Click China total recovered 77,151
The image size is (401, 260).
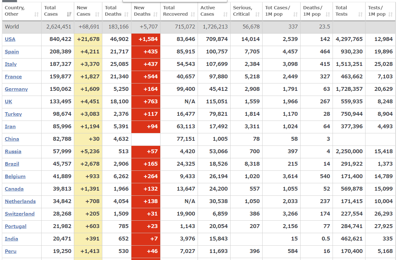186,139
